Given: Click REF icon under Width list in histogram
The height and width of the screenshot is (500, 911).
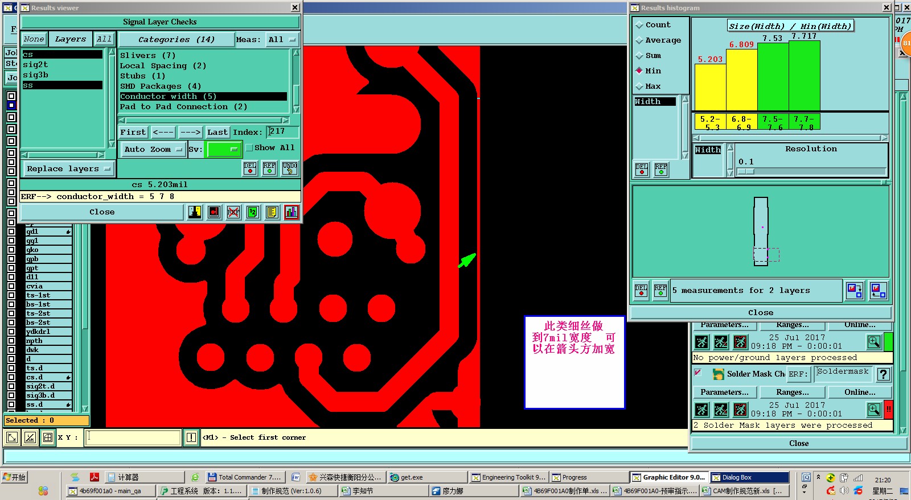Looking at the screenshot, I should tap(661, 170).
